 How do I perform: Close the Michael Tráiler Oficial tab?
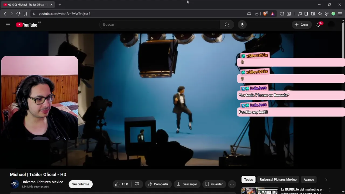[51, 5]
